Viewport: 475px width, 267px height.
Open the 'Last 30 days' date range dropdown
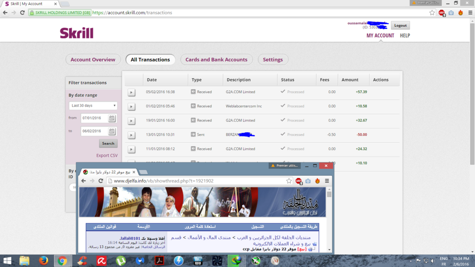coord(93,106)
